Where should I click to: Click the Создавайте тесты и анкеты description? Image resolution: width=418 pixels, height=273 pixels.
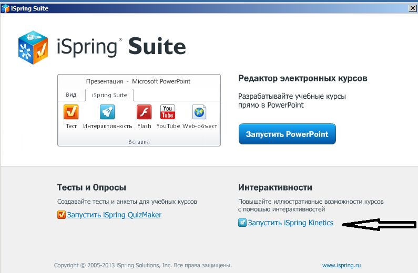tap(127, 202)
